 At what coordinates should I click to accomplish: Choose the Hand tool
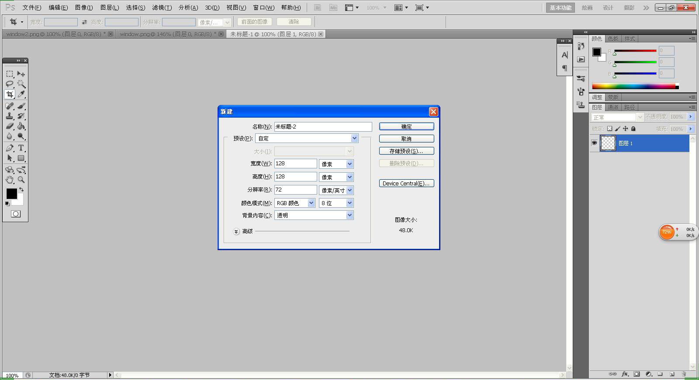10,180
